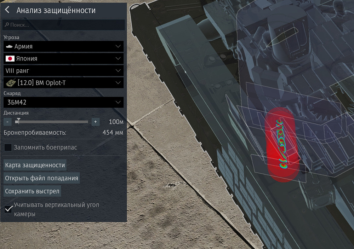Open the VIII ранг rank dropdown
Viewport: 354px width, 249px height.
pyautogui.click(x=64, y=71)
